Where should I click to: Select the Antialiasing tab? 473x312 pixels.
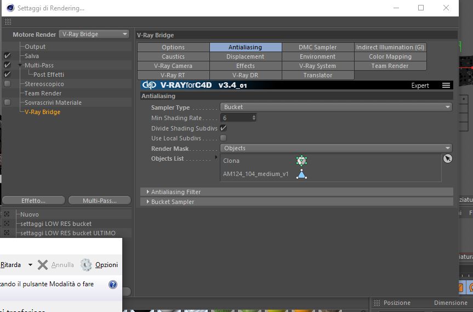point(245,47)
